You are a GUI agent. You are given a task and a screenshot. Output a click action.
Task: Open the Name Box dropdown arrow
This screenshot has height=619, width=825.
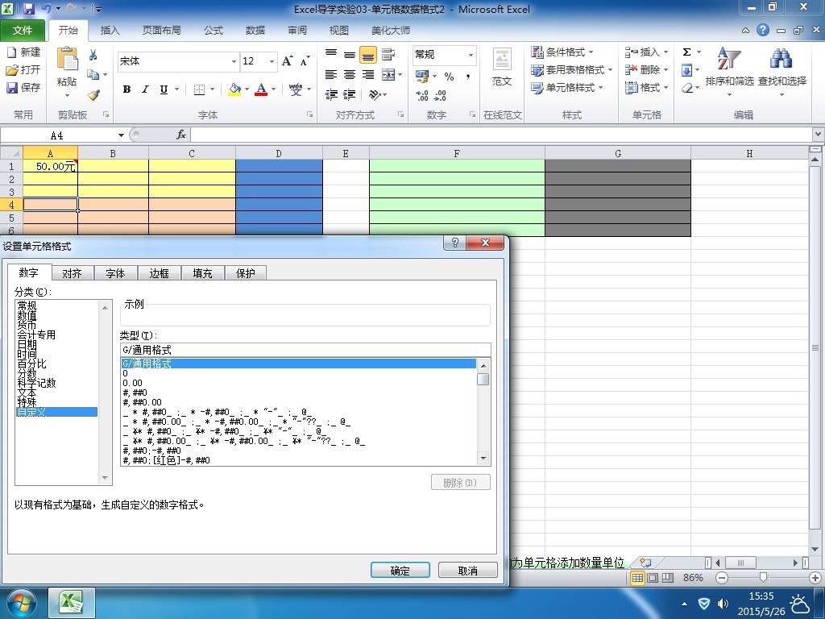point(121,135)
